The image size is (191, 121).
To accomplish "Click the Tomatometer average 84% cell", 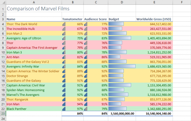I will (x=73, y=114).
